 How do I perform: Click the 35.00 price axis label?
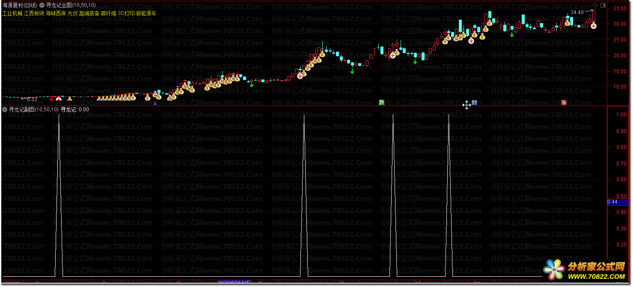pos(619,9)
